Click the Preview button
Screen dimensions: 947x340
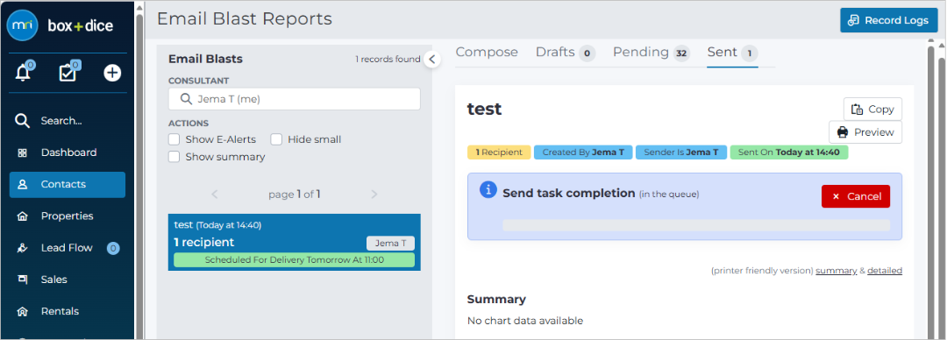click(x=865, y=132)
